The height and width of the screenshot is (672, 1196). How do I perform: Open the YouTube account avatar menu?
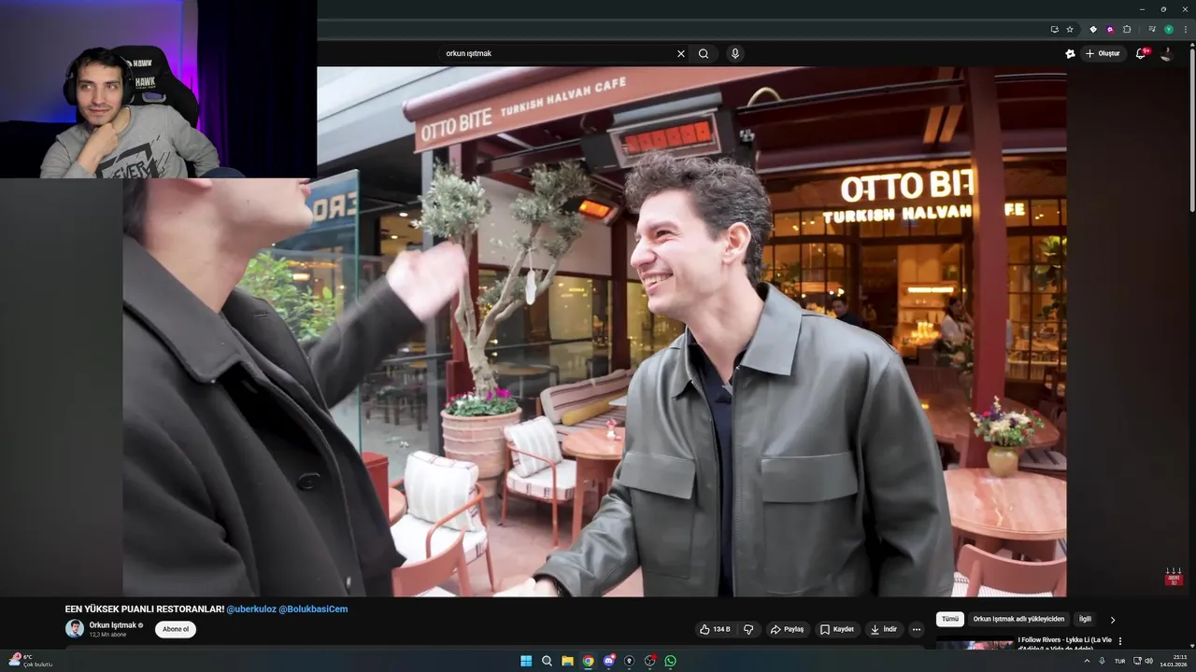pyautogui.click(x=1166, y=53)
